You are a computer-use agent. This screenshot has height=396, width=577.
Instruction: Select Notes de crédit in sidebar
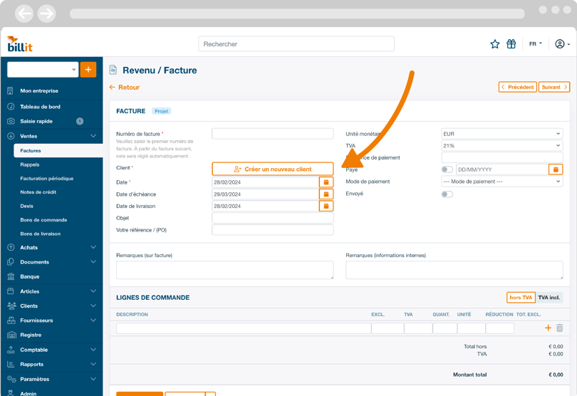[38, 192]
